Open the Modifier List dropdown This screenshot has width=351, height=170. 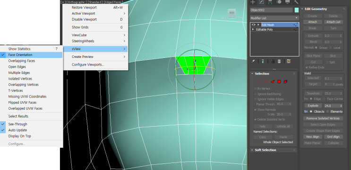pos(274,18)
